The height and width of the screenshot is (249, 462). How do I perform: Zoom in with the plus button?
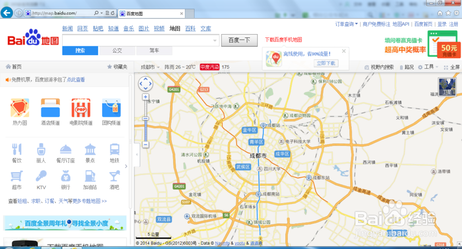(146, 97)
